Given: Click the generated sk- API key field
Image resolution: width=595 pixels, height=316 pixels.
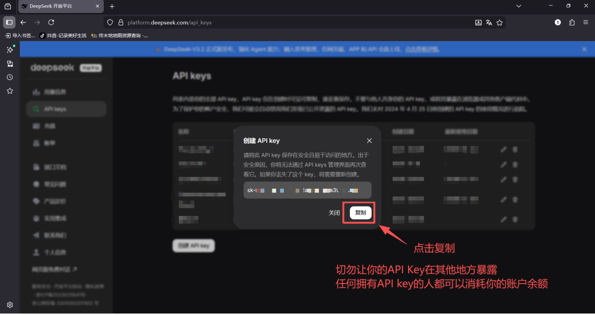Looking at the screenshot, I should coord(307,190).
